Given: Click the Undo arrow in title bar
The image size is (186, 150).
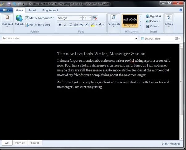Looking at the screenshot, I should (x=14, y=4).
